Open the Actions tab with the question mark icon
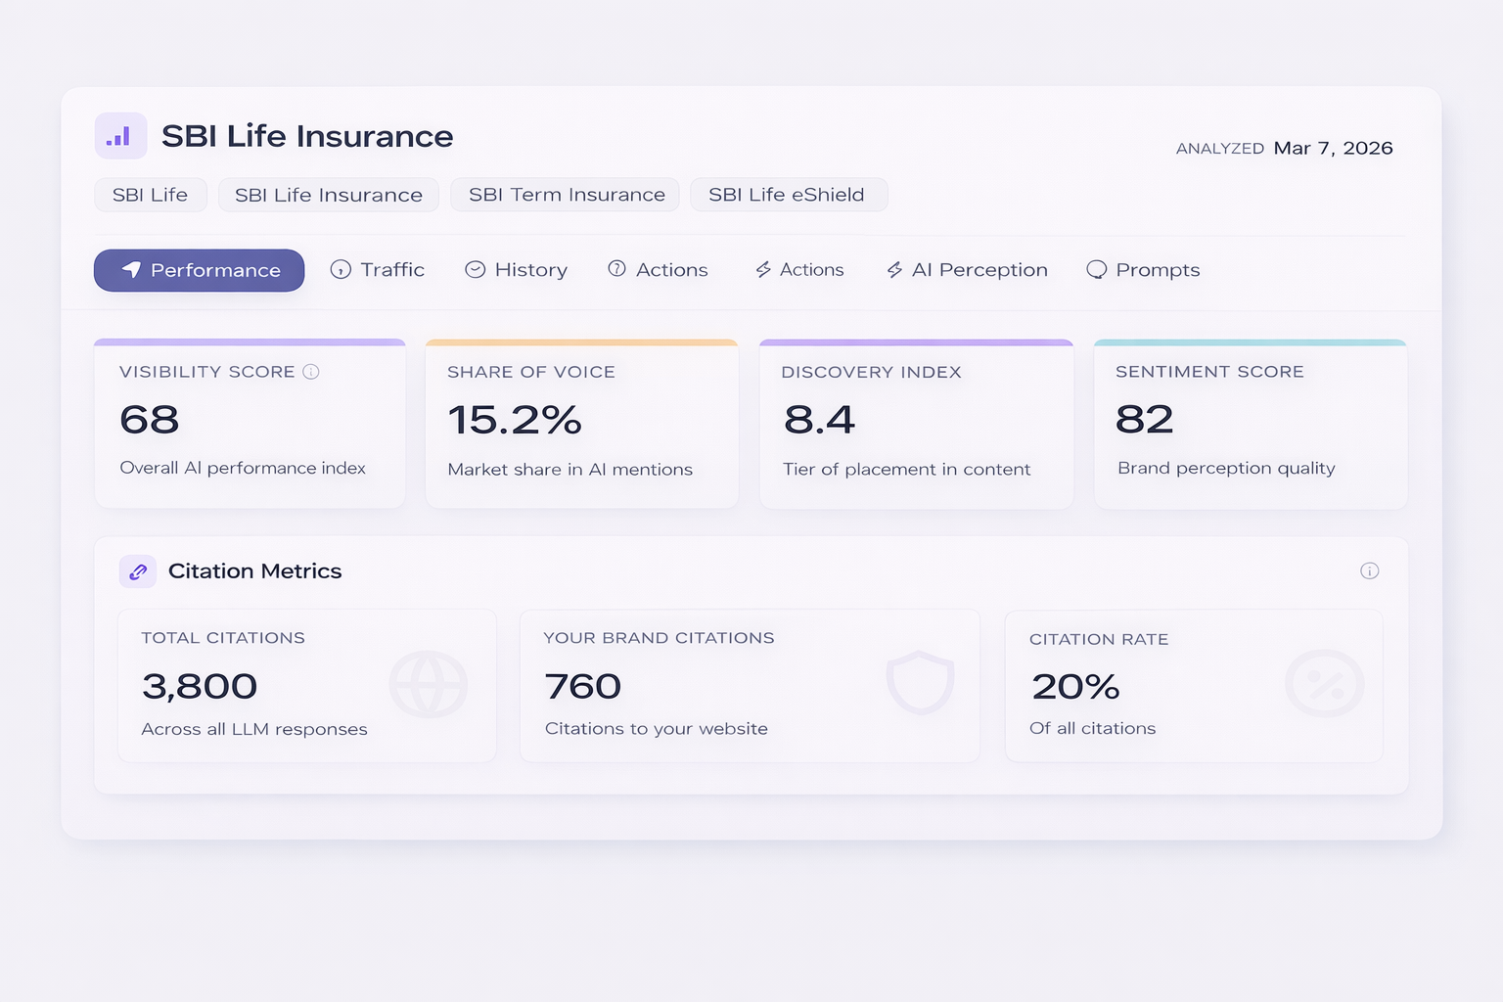The width and height of the screenshot is (1503, 1002). click(658, 270)
